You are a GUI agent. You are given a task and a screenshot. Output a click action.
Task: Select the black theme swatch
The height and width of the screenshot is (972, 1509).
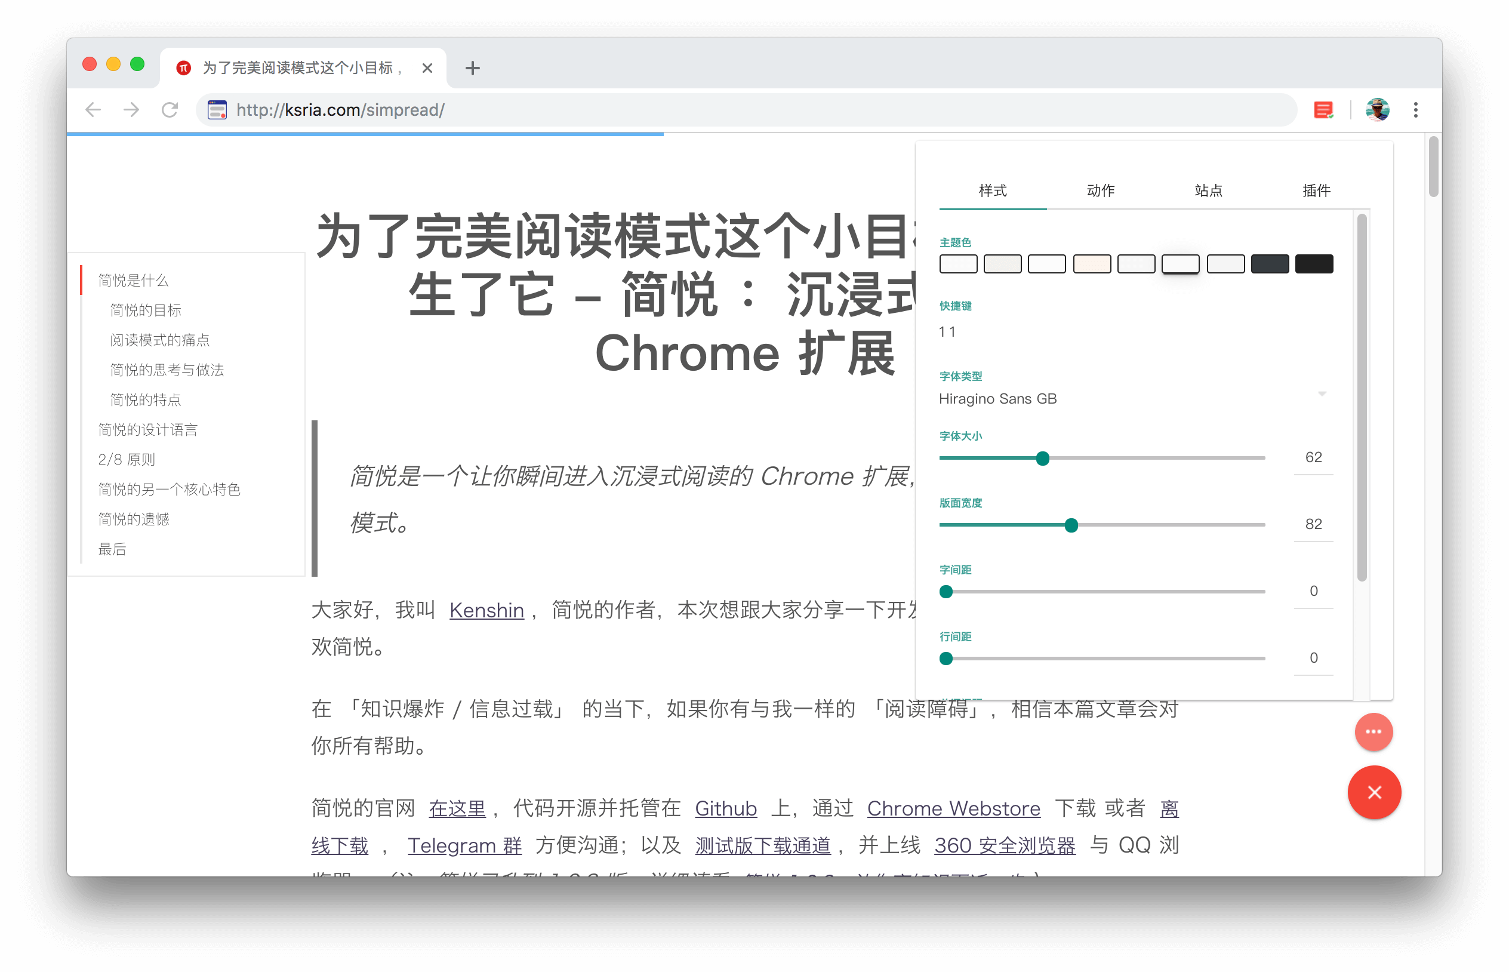click(1314, 264)
